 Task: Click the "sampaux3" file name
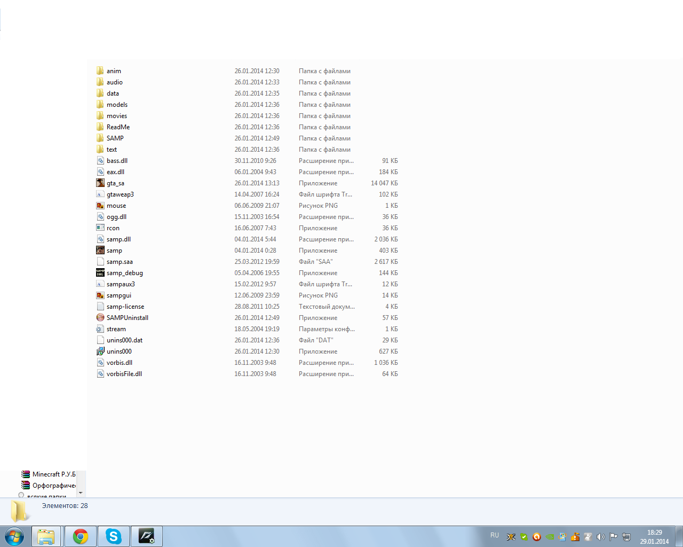point(121,284)
